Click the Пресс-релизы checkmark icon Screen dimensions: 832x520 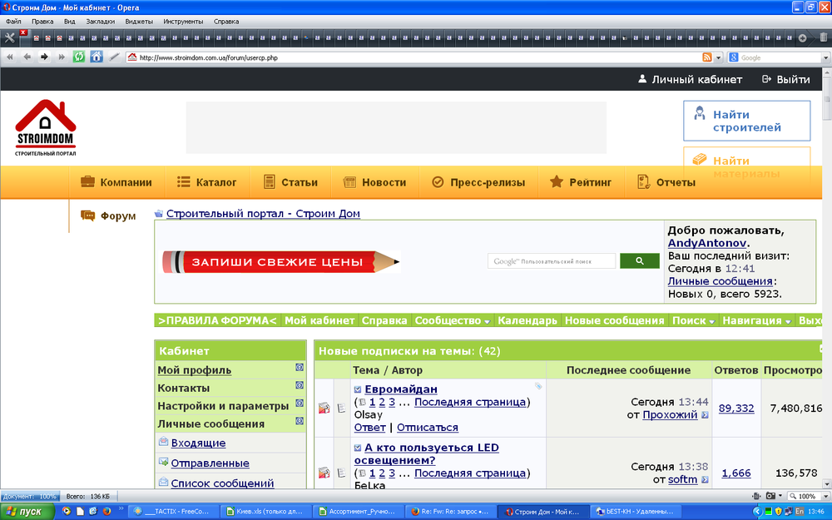pyautogui.click(x=436, y=181)
